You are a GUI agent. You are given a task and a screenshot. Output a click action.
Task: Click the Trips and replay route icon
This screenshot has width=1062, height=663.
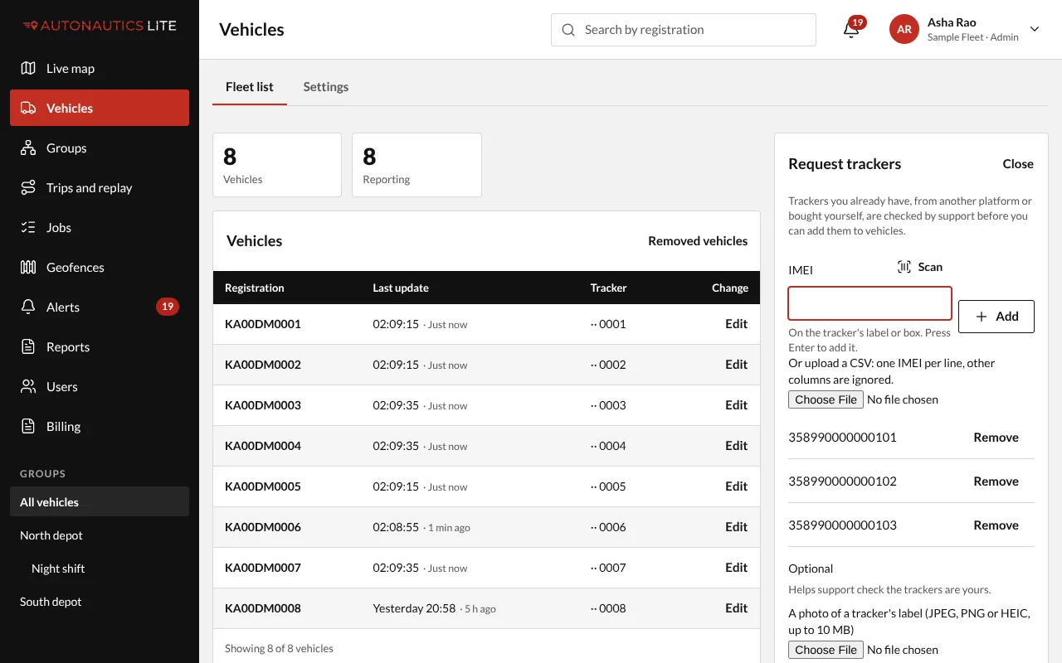coord(28,187)
